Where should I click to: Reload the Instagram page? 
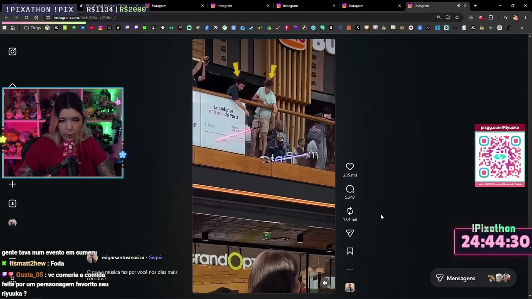coord(26,17)
